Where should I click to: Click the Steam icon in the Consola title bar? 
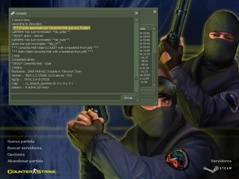pyautogui.click(x=12, y=13)
